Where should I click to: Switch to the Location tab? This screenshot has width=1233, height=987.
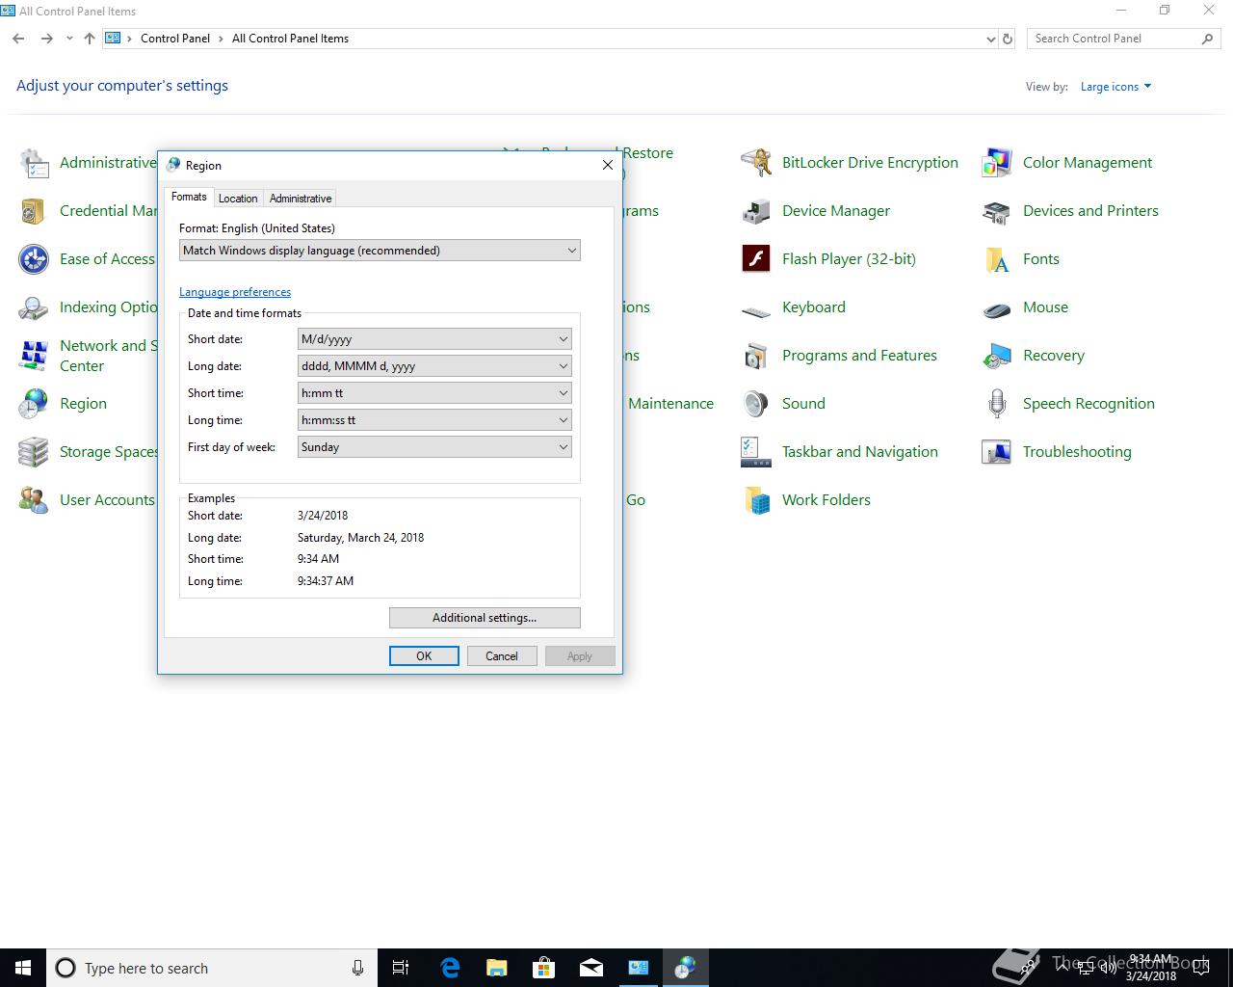[238, 199]
